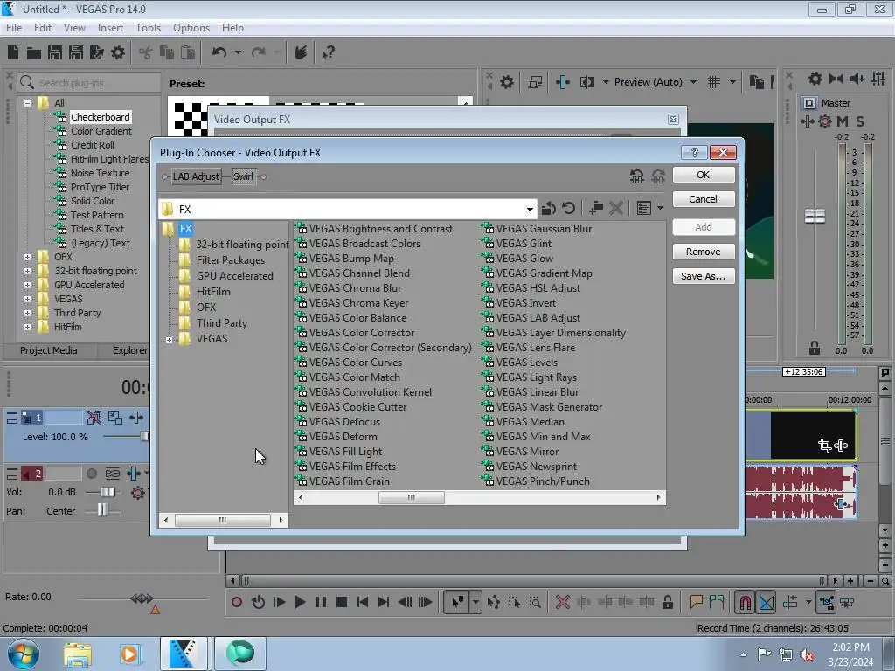The height and width of the screenshot is (671, 895).
Task: Click OK in Plug-In Chooser
Action: (704, 175)
